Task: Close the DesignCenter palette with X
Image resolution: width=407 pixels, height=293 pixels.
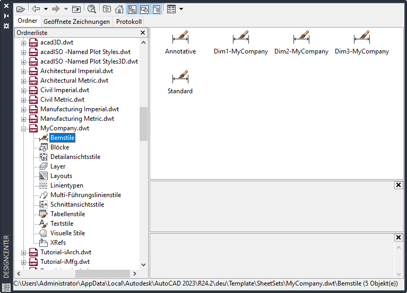Action: (6, 6)
